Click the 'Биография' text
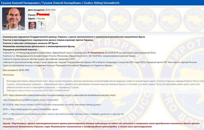Viewport: 204px width, 130px height. (x=8, y=119)
